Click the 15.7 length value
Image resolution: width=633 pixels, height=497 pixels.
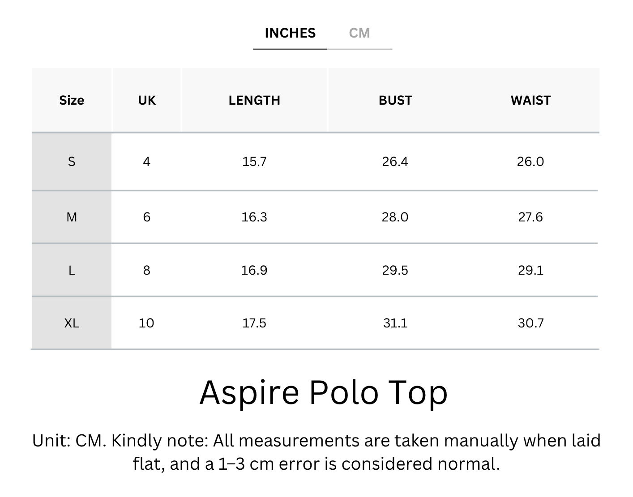pyautogui.click(x=254, y=161)
